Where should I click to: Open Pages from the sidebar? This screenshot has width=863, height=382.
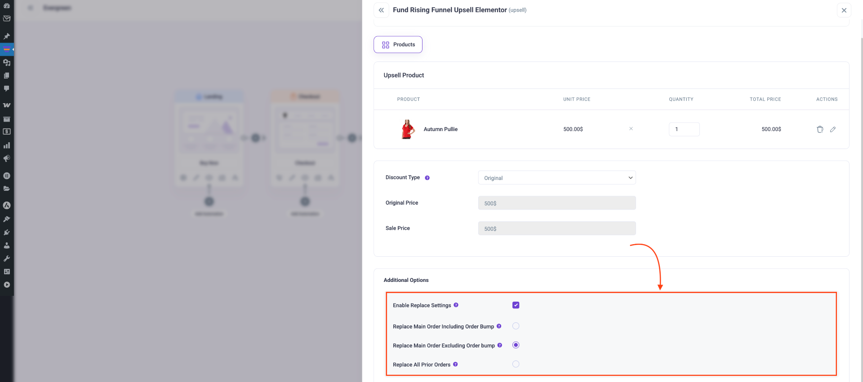coord(7,75)
